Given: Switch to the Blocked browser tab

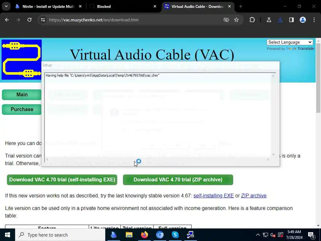Looking at the screenshot, I should pos(123,6).
